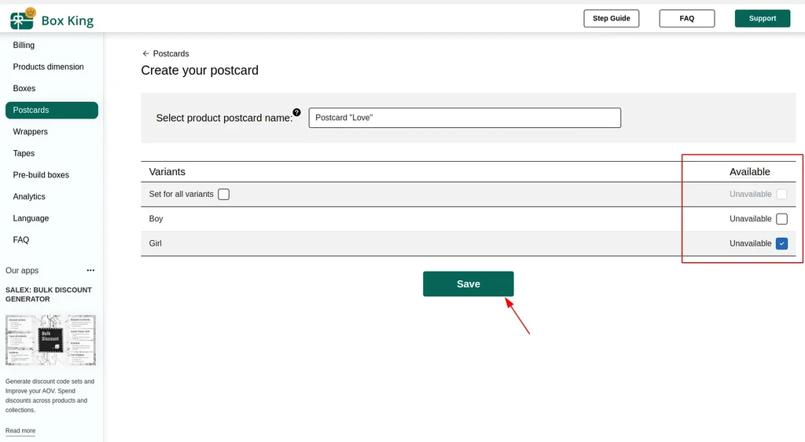Screen dimensions: 805x442
Task: Save the postcard
Action: pyautogui.click(x=469, y=284)
